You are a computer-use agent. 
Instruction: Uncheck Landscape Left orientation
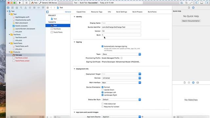[102, 92]
